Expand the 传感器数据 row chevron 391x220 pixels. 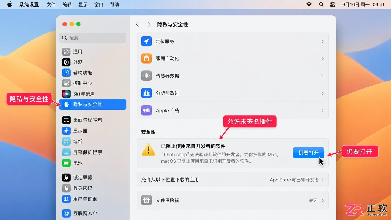[x=323, y=76]
